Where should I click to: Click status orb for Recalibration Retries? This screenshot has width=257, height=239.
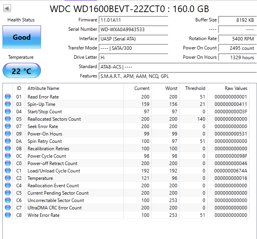point(8,148)
